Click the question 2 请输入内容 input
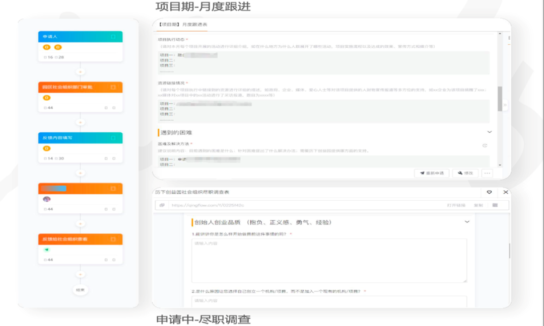Screen dimensions: 544x326 pyautogui.click(x=329, y=301)
